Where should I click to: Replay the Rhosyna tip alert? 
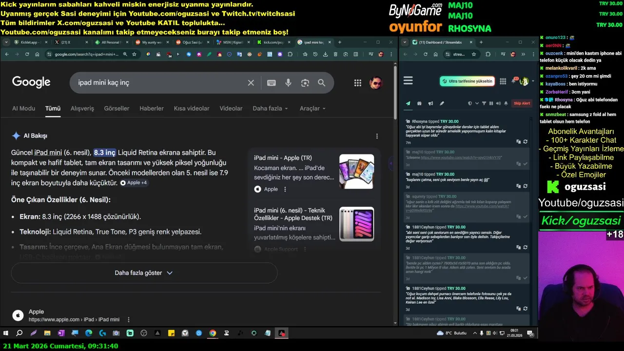[525, 142]
